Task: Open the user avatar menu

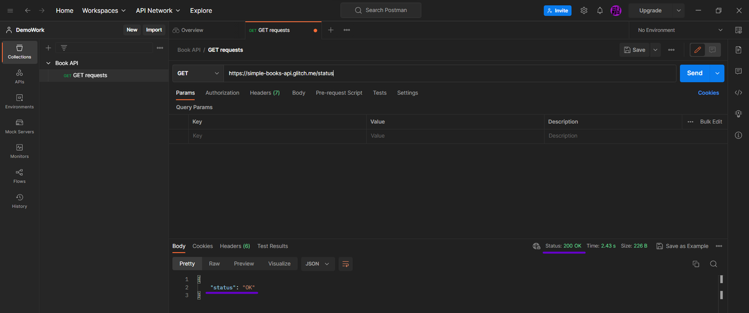Action: coord(616,11)
